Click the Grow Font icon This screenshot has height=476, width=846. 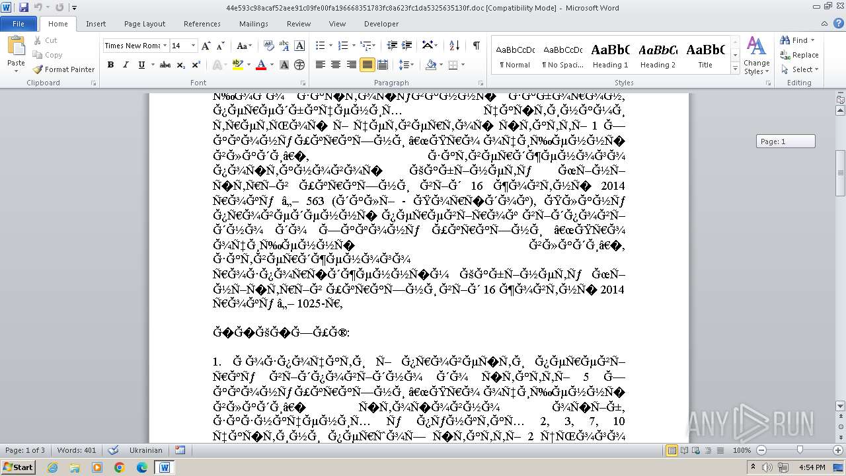[206, 46]
